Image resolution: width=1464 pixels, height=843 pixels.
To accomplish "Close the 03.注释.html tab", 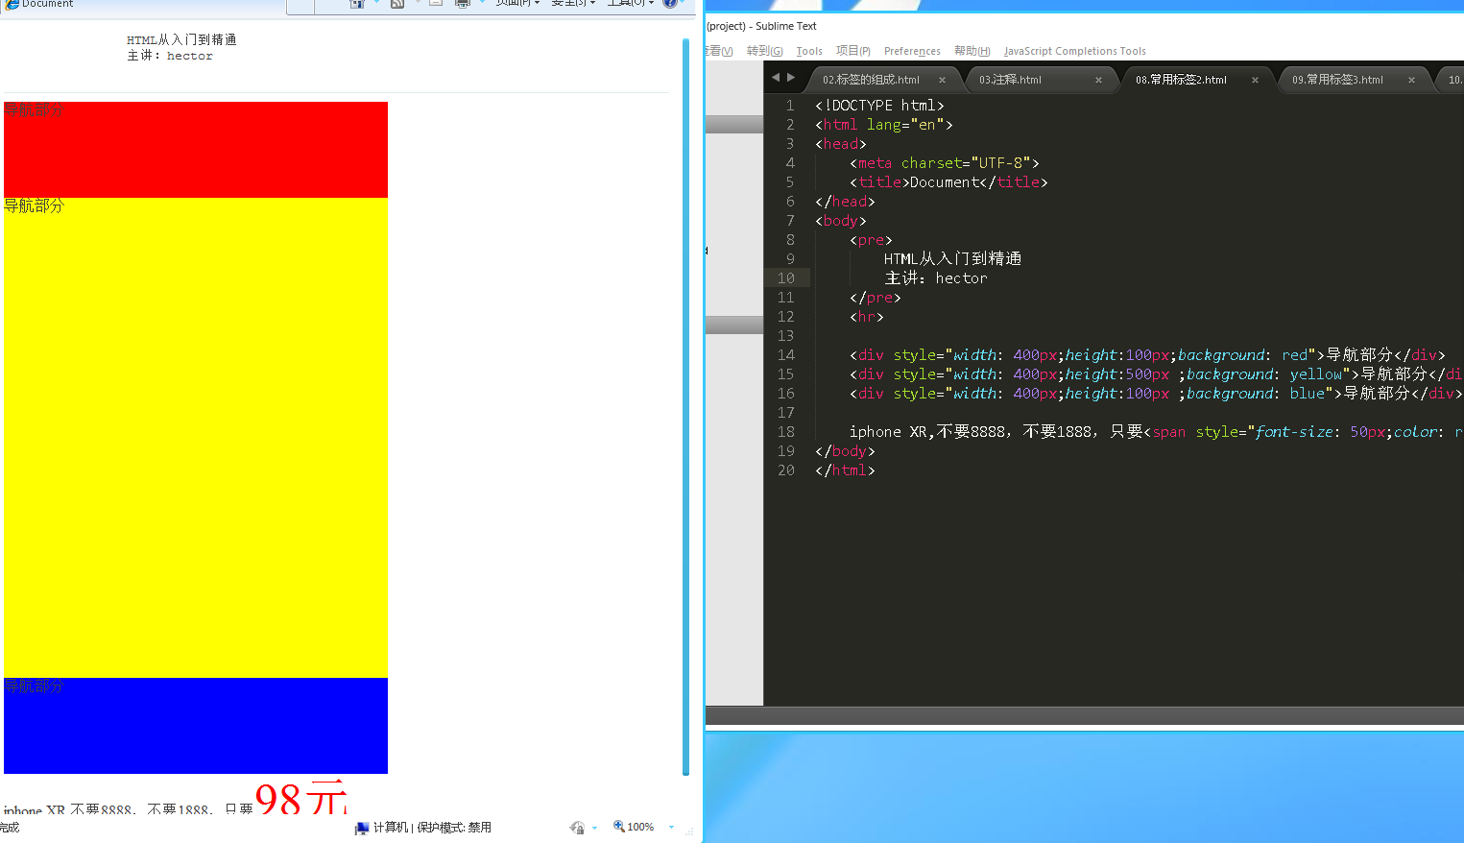I will point(1098,80).
